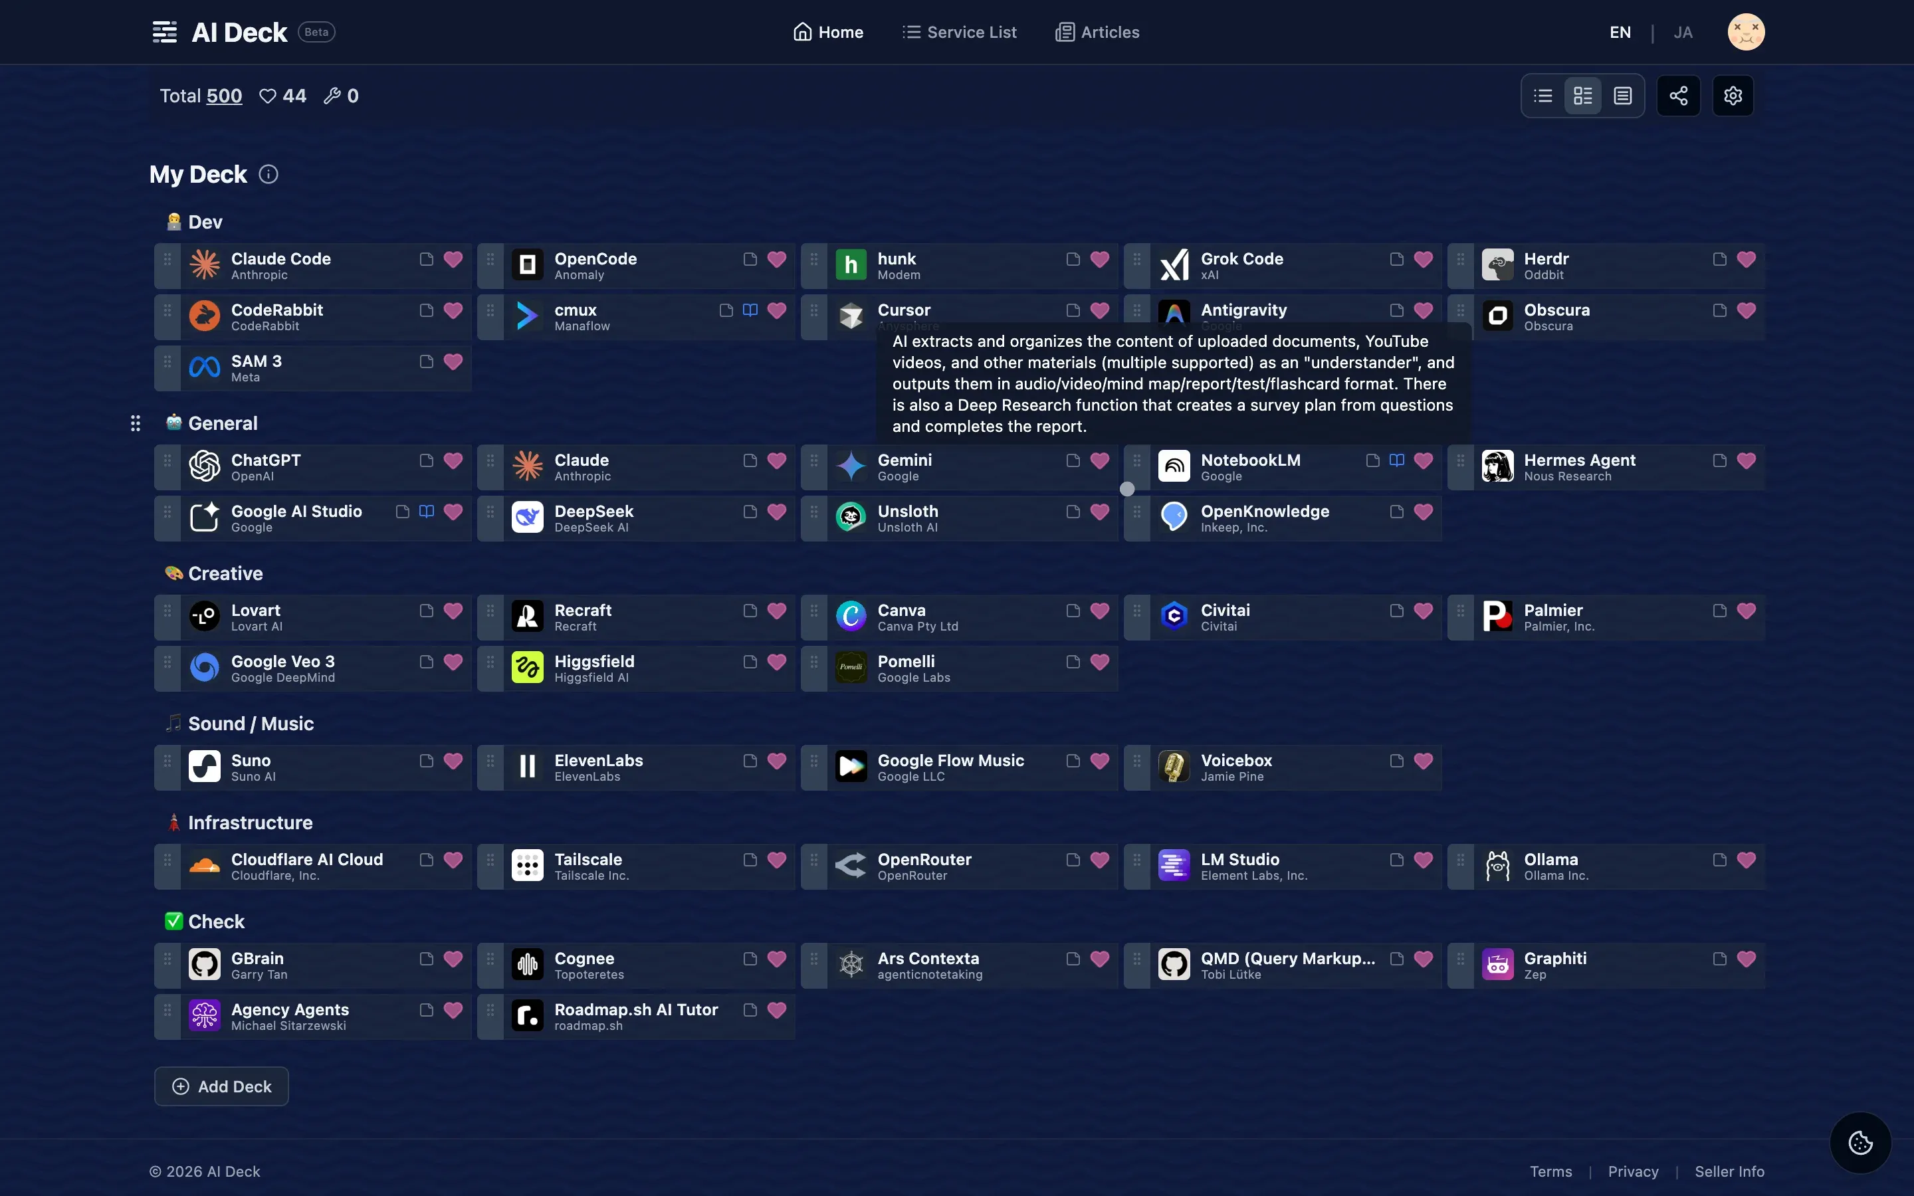Click the "Infrastructure" deck heading
Viewport: 1914px width, 1196px height.
click(250, 823)
